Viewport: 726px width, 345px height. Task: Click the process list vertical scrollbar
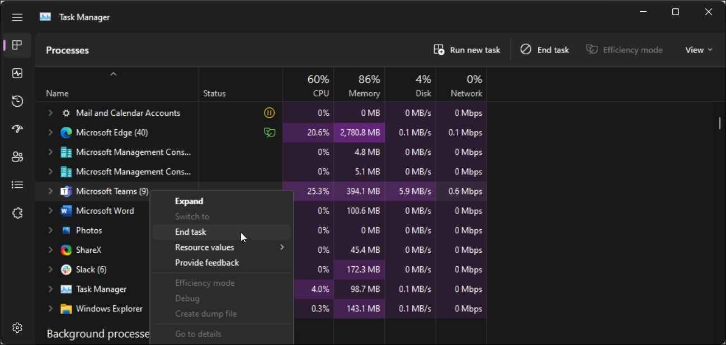pos(719,124)
